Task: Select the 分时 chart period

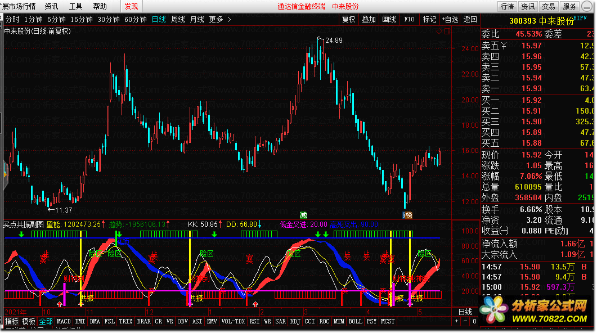Action: click(12, 20)
